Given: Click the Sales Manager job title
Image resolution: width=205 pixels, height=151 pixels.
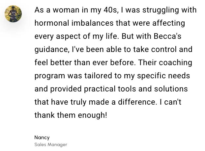Looking at the screenshot, I should [51, 144].
